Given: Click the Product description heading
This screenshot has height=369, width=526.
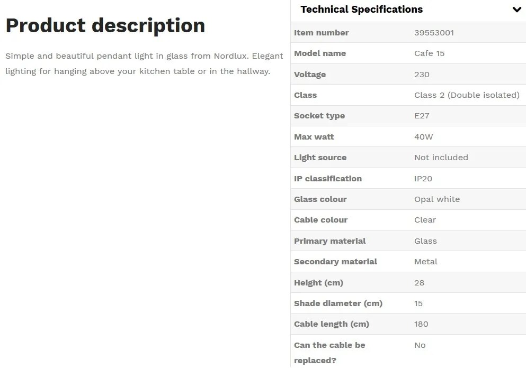Looking at the screenshot, I should click(105, 25).
